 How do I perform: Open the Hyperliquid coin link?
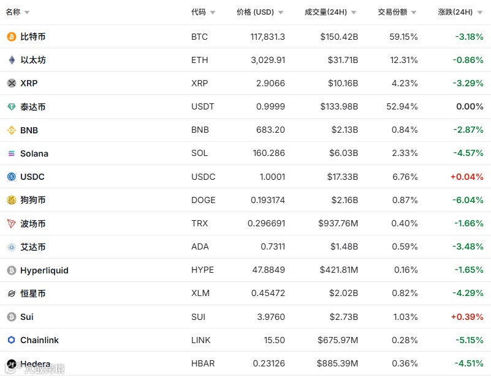coord(44,270)
